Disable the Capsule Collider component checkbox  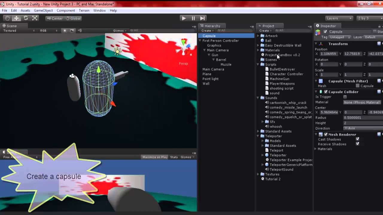click(x=326, y=92)
